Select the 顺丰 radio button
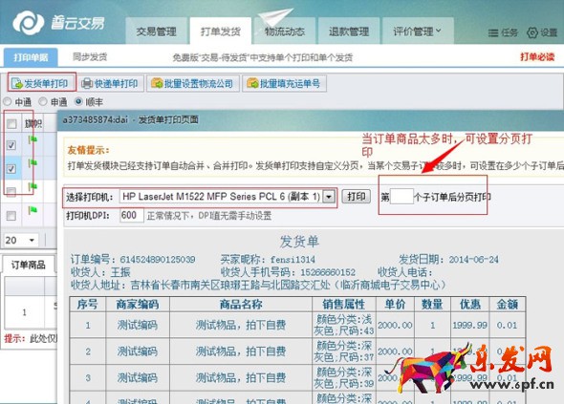Image resolution: width=564 pixels, height=404 pixels. tap(78, 102)
